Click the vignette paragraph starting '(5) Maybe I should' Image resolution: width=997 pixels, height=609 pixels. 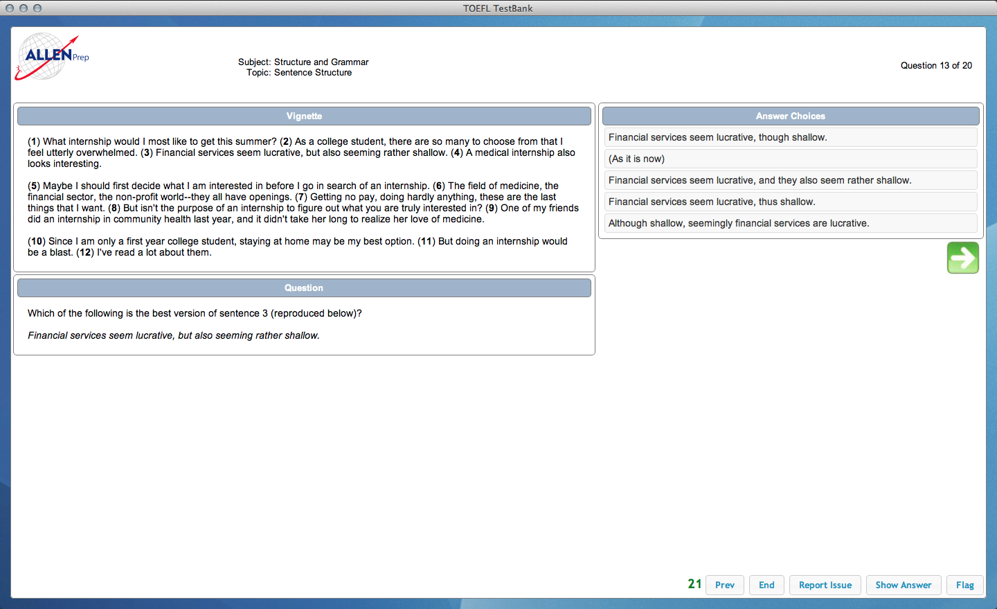303,202
